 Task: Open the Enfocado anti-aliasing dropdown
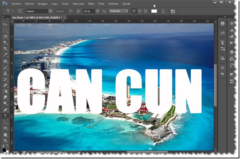click(119, 11)
